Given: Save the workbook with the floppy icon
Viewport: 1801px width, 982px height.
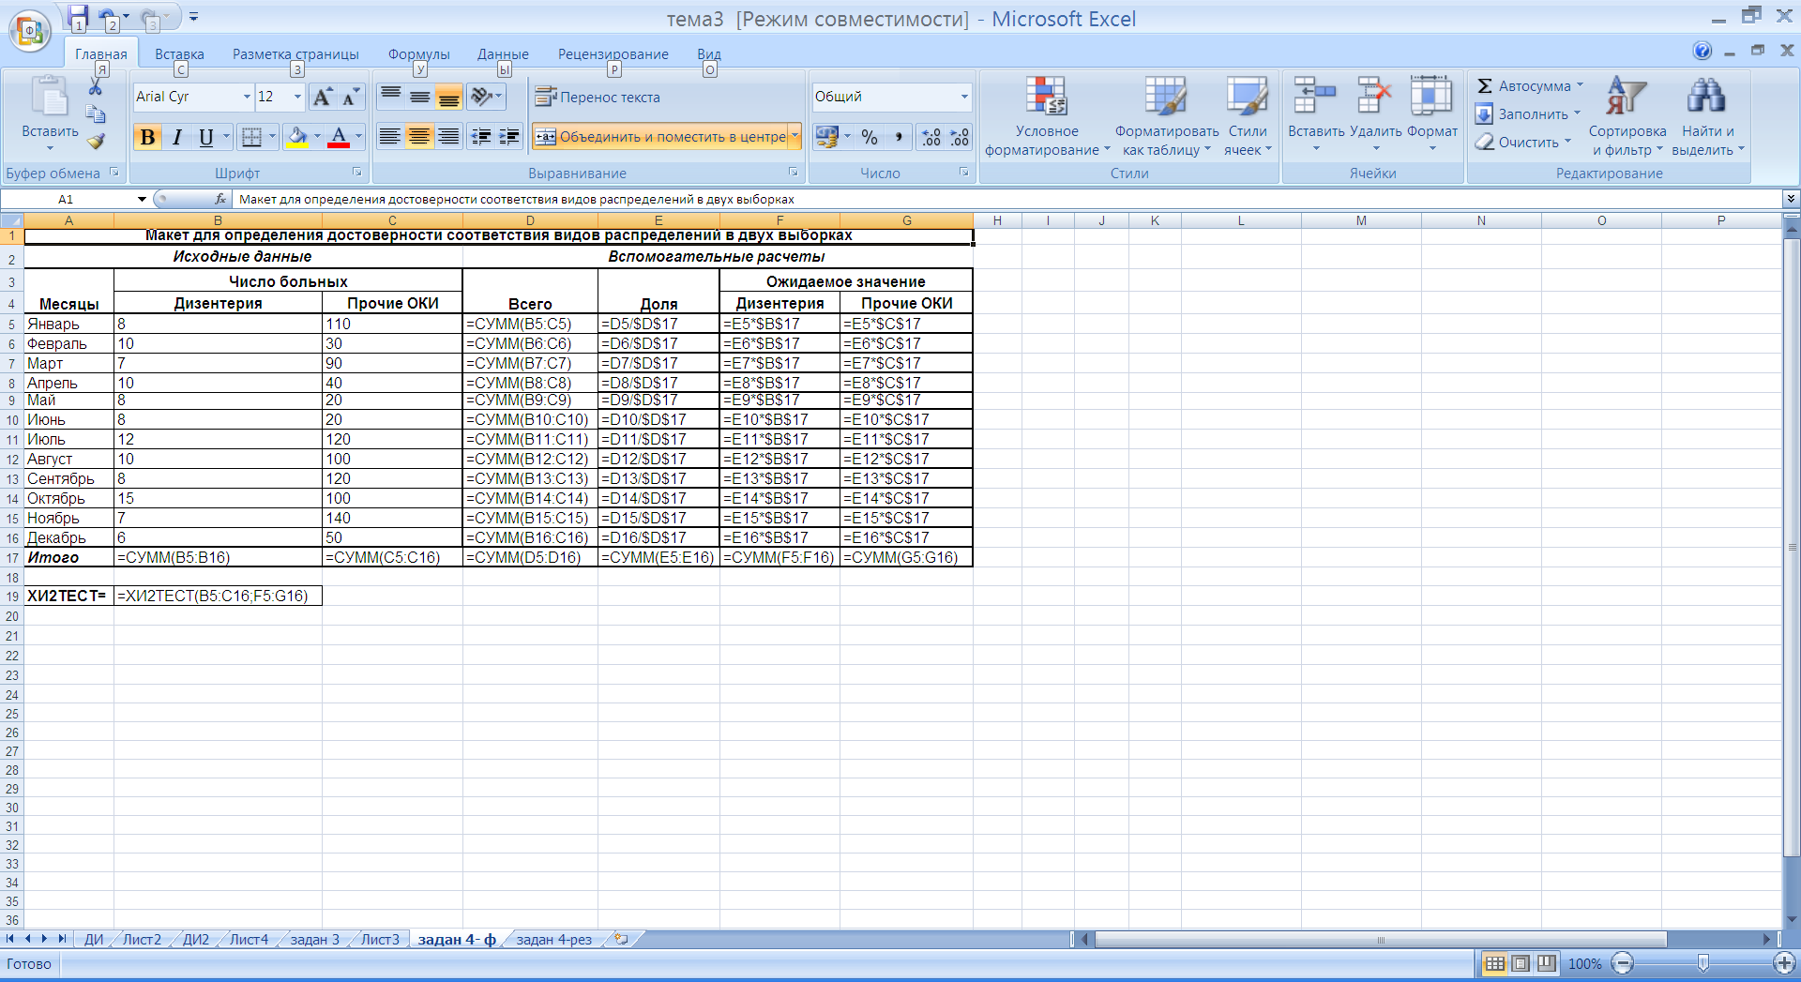Looking at the screenshot, I should click(x=78, y=16).
